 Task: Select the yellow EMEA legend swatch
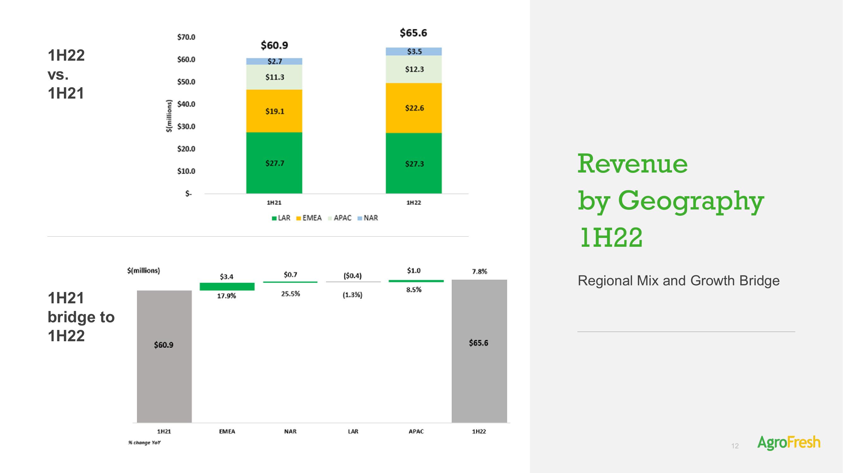click(x=298, y=218)
